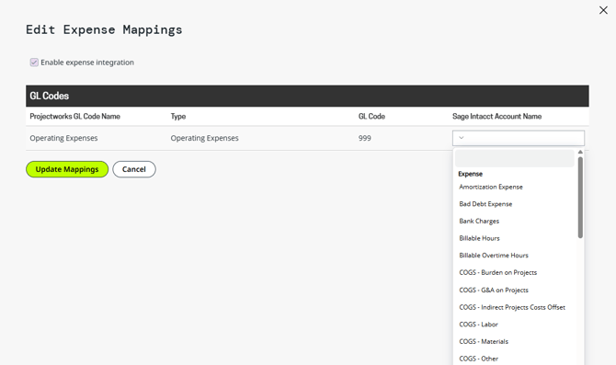
Task: Select COGS - G&A on Projects
Action: (x=494, y=290)
